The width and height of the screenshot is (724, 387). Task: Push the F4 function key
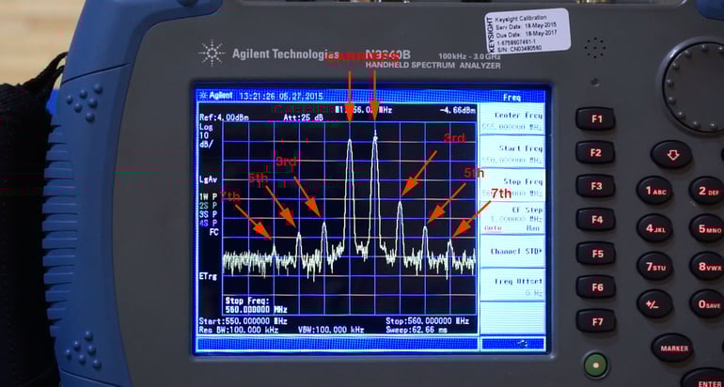coord(596,220)
